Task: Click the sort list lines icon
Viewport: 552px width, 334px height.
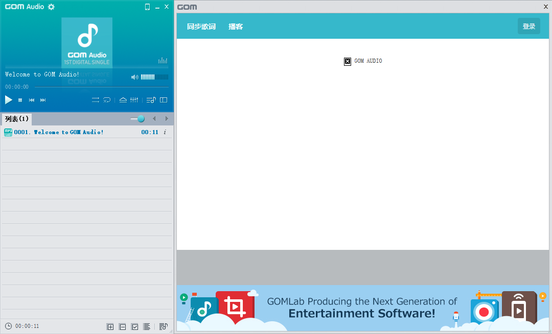Action: [x=147, y=326]
